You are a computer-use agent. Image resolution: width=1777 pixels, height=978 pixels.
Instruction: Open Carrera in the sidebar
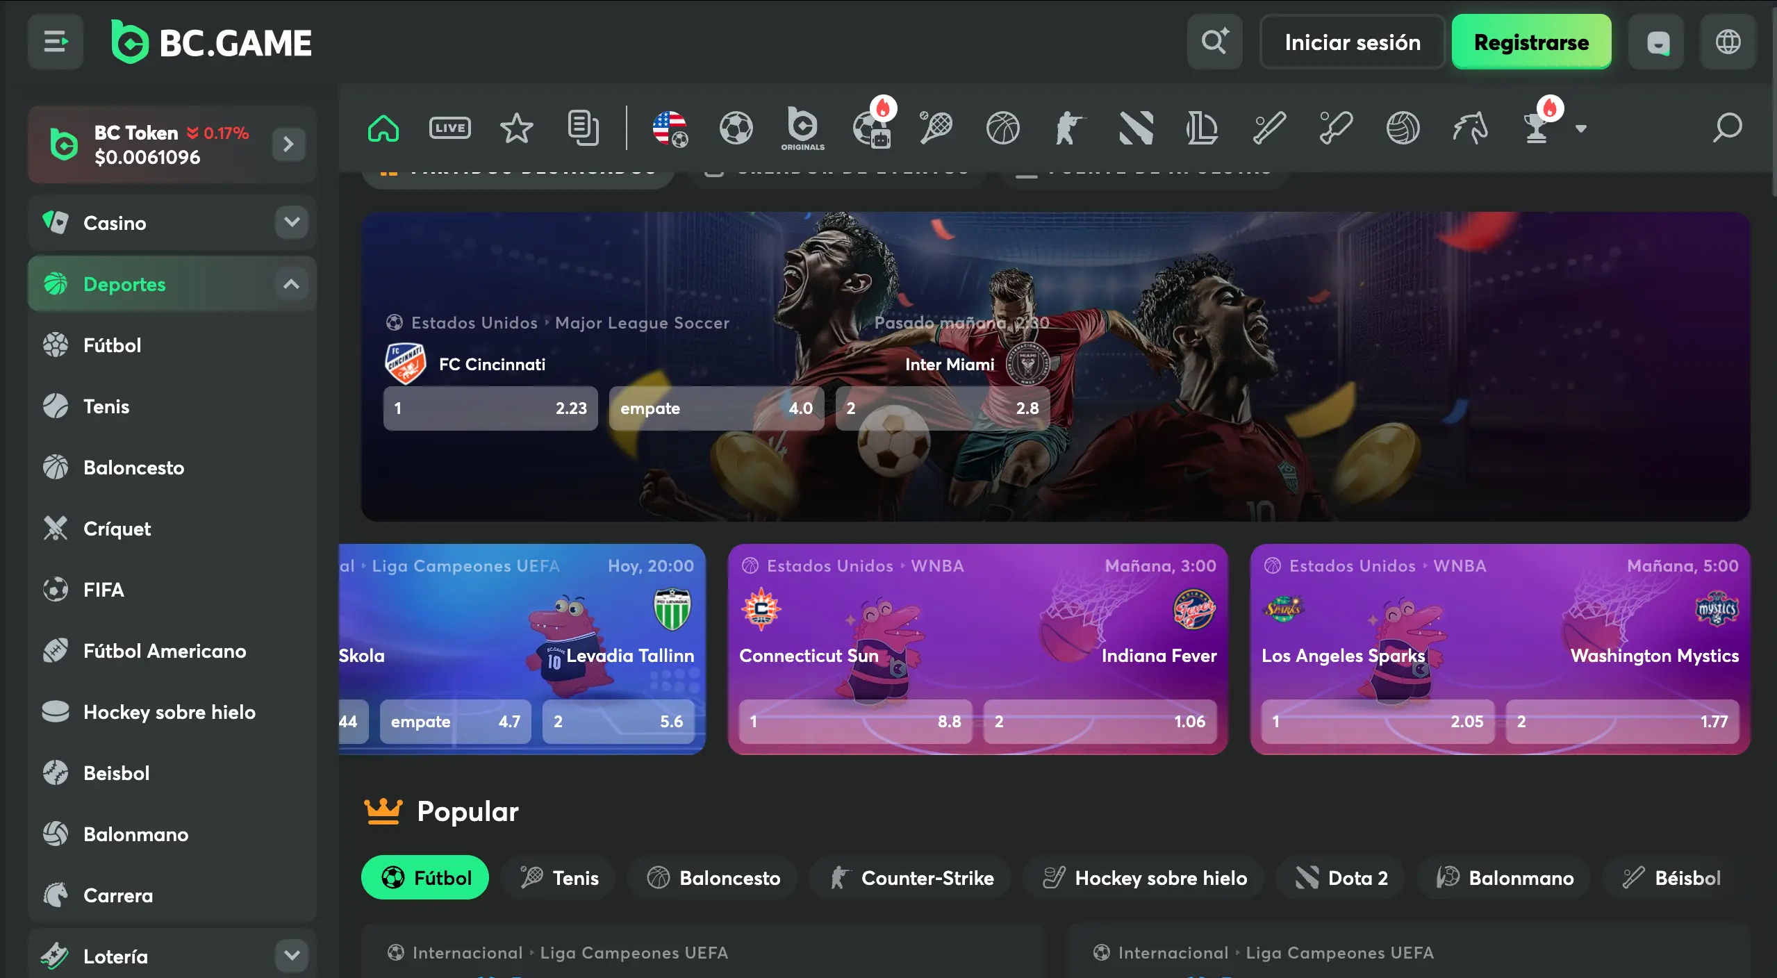click(x=172, y=895)
